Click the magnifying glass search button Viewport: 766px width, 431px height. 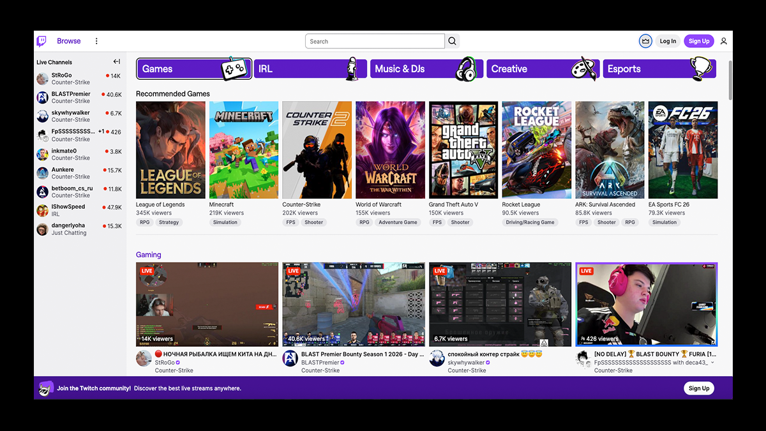(x=452, y=42)
